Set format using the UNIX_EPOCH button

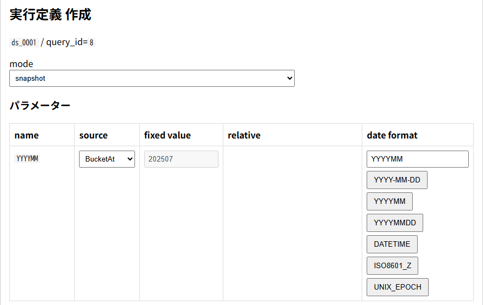pos(397,287)
